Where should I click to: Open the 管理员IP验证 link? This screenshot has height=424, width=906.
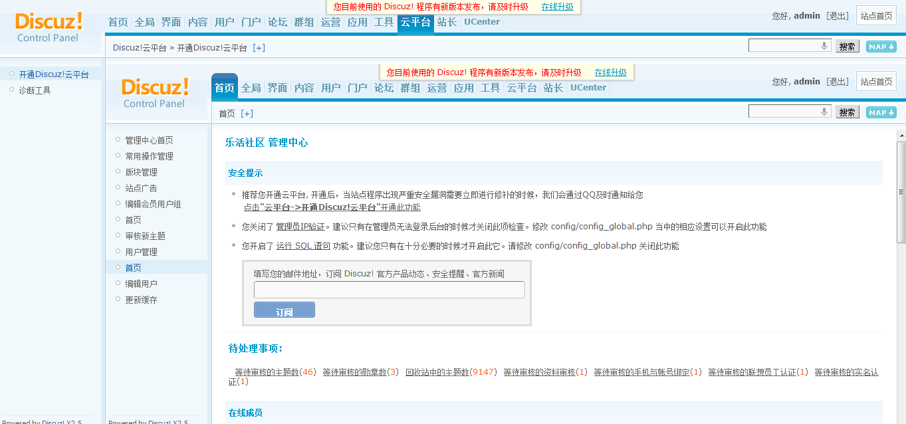click(x=300, y=227)
